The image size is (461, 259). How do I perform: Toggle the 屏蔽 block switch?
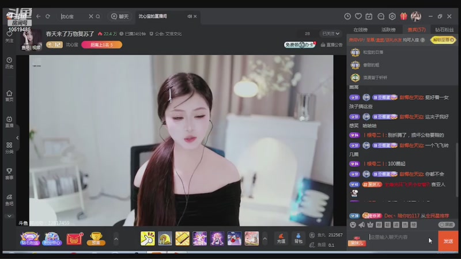447,224
